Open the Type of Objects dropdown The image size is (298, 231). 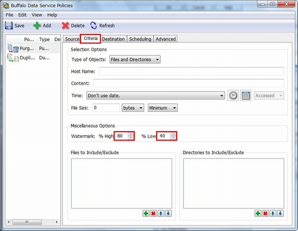135,60
